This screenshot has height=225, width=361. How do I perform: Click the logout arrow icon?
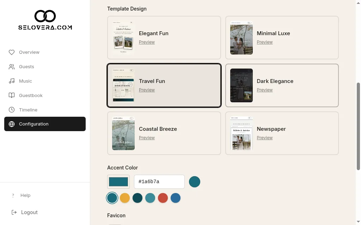pos(14,212)
